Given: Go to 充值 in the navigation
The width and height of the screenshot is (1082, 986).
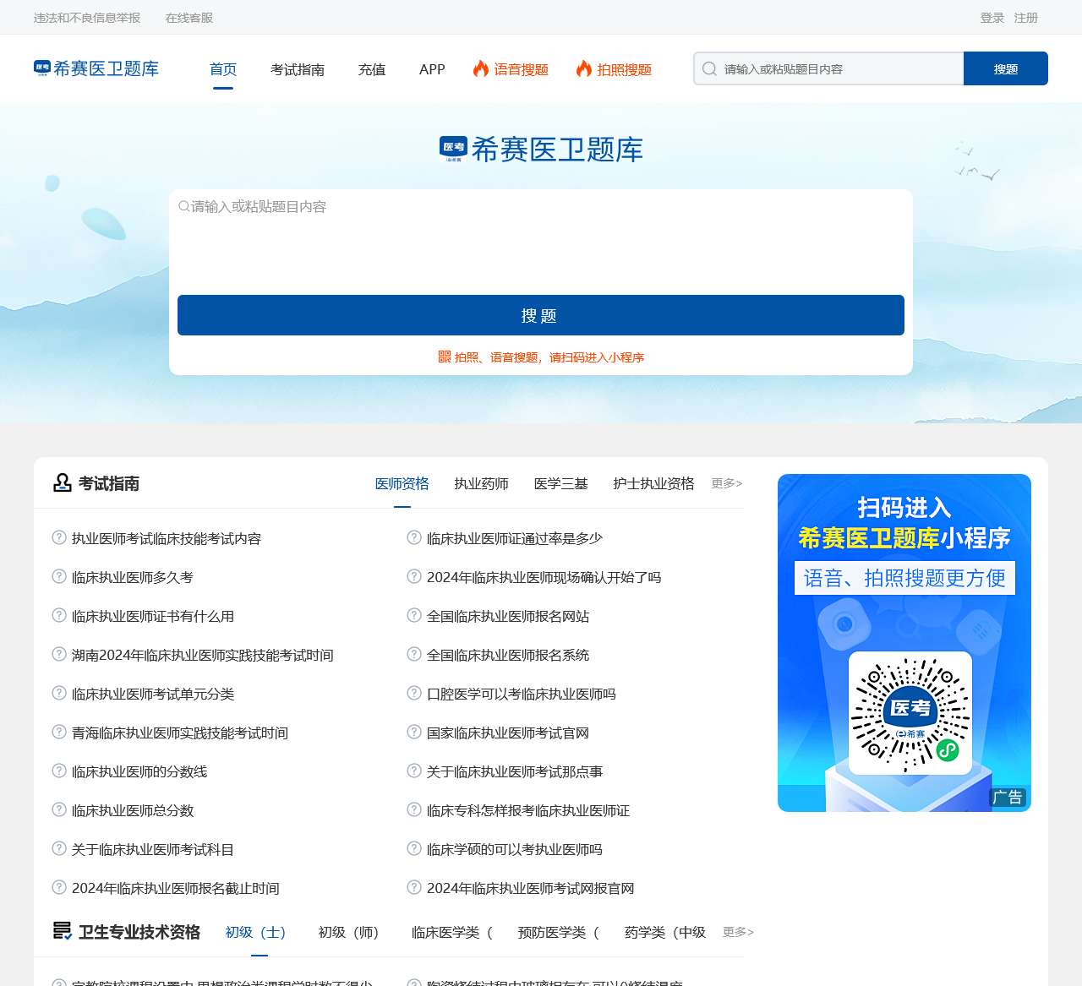Looking at the screenshot, I should (372, 69).
